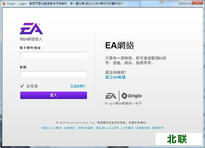Screen dimensions: 205x148
Task: Click the Origin icon in title bar
Action: [x=4, y=3]
